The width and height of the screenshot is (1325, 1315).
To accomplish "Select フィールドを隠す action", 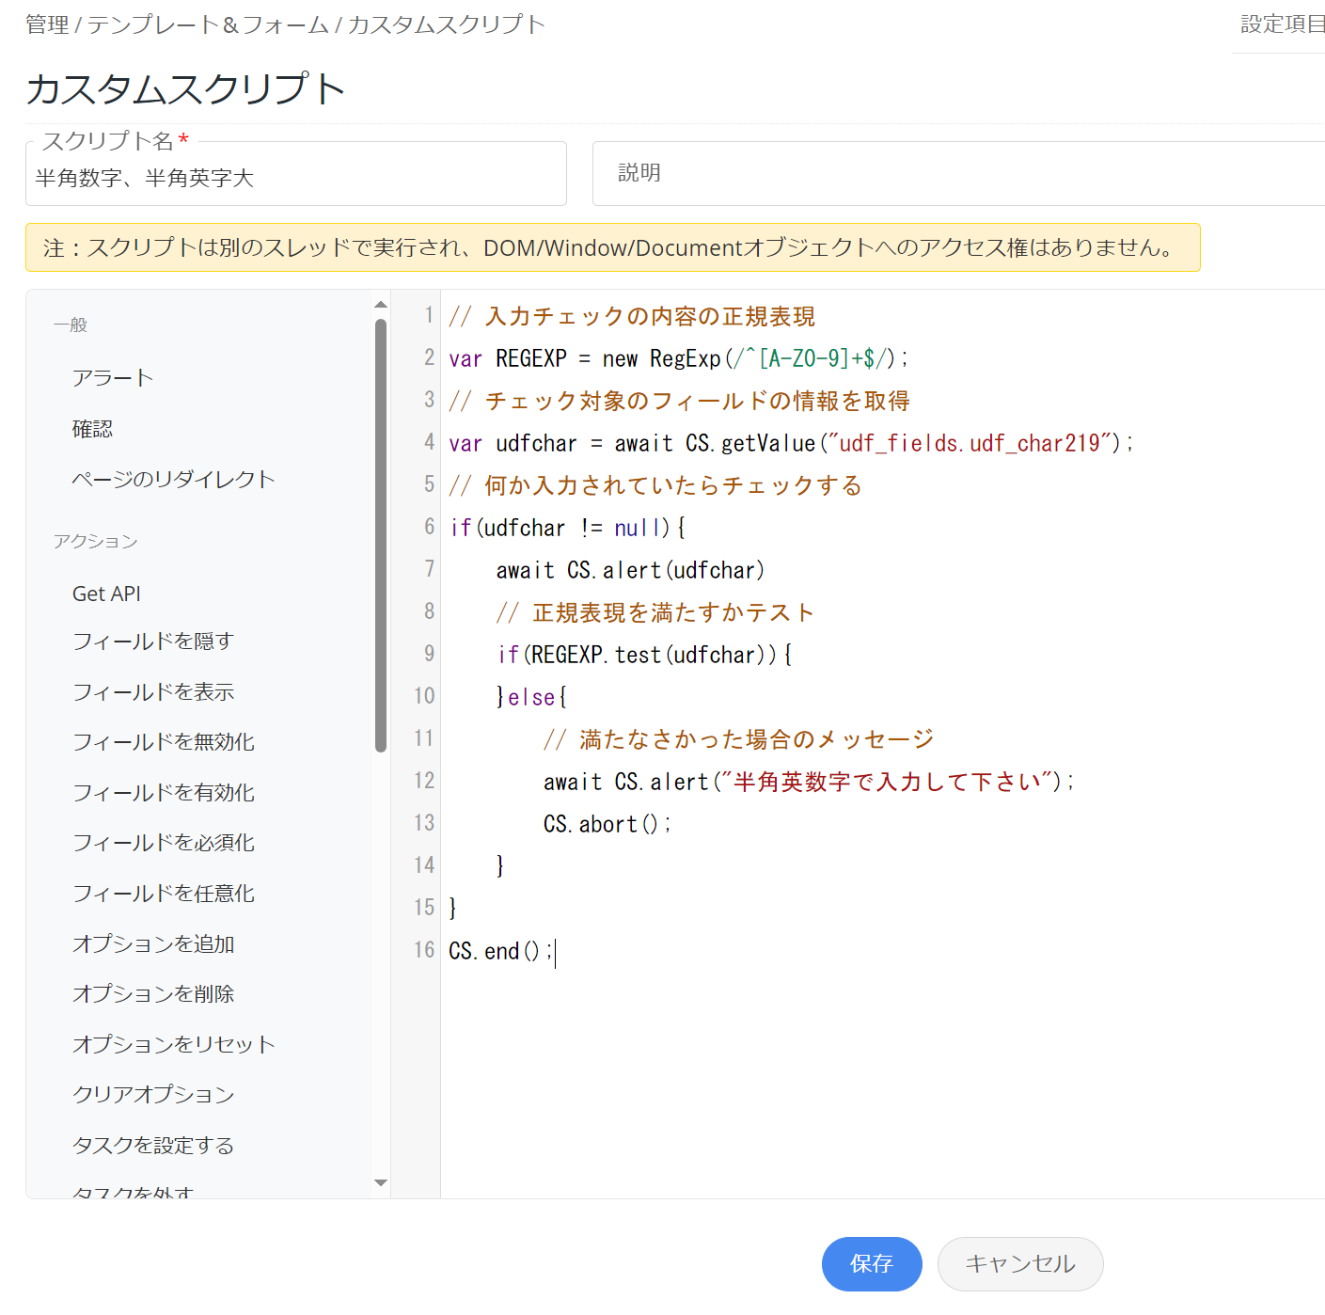I will 152,642.
